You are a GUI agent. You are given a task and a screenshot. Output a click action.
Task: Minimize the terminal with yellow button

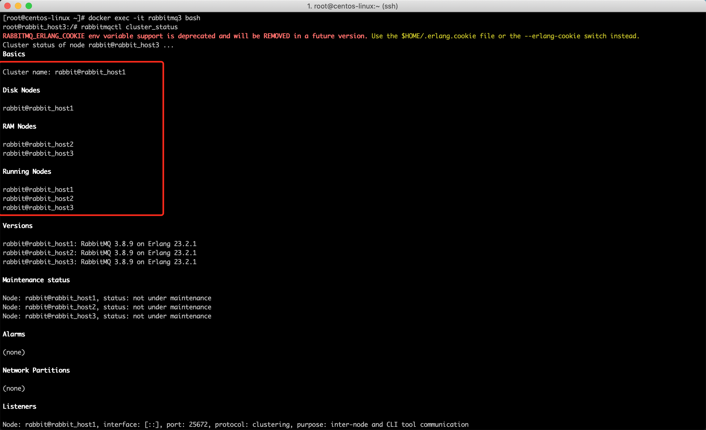(18, 6)
